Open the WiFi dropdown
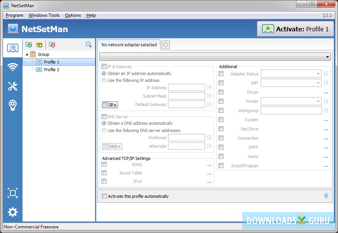 pyautogui.click(x=291, y=83)
